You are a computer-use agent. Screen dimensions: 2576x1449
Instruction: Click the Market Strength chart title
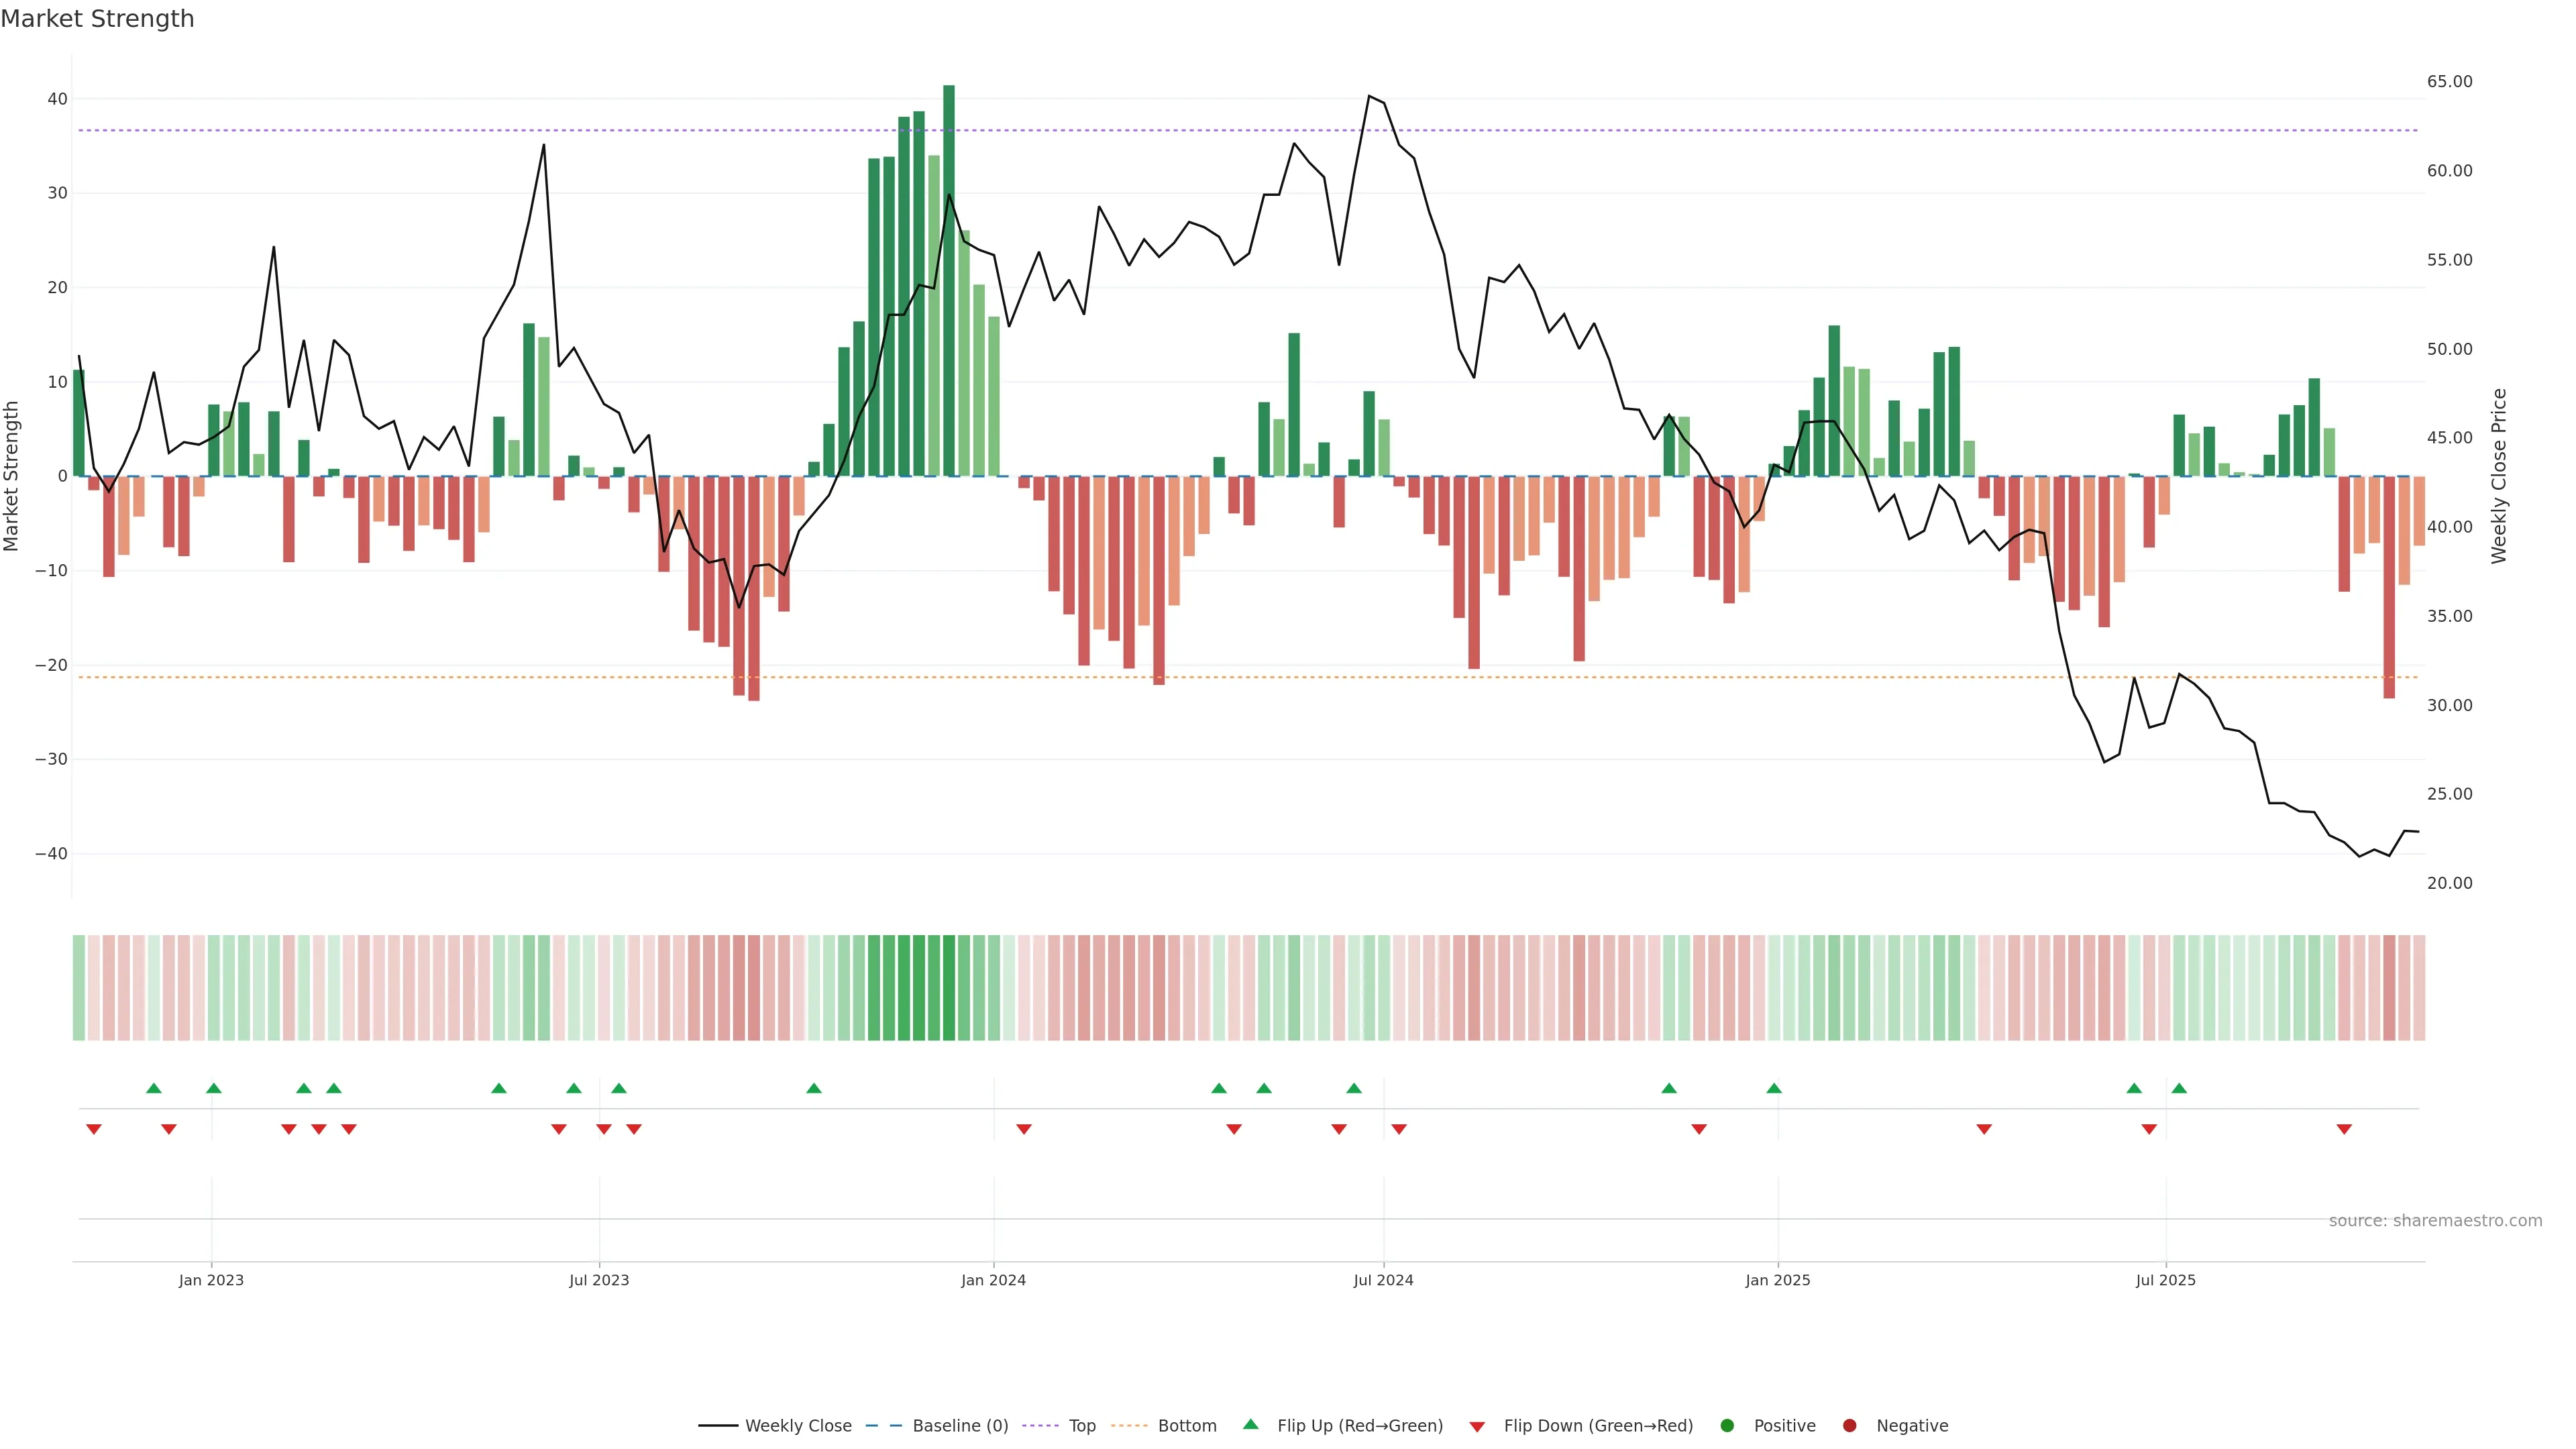click(97, 19)
